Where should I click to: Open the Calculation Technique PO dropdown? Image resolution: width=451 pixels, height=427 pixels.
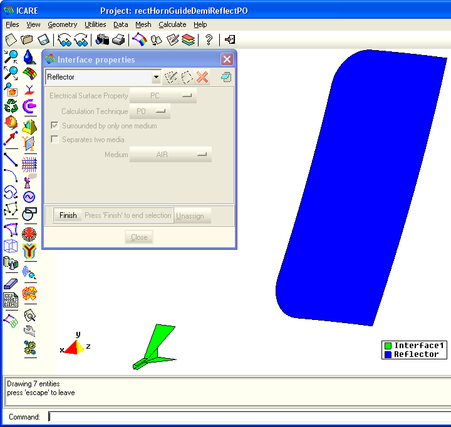[150, 111]
